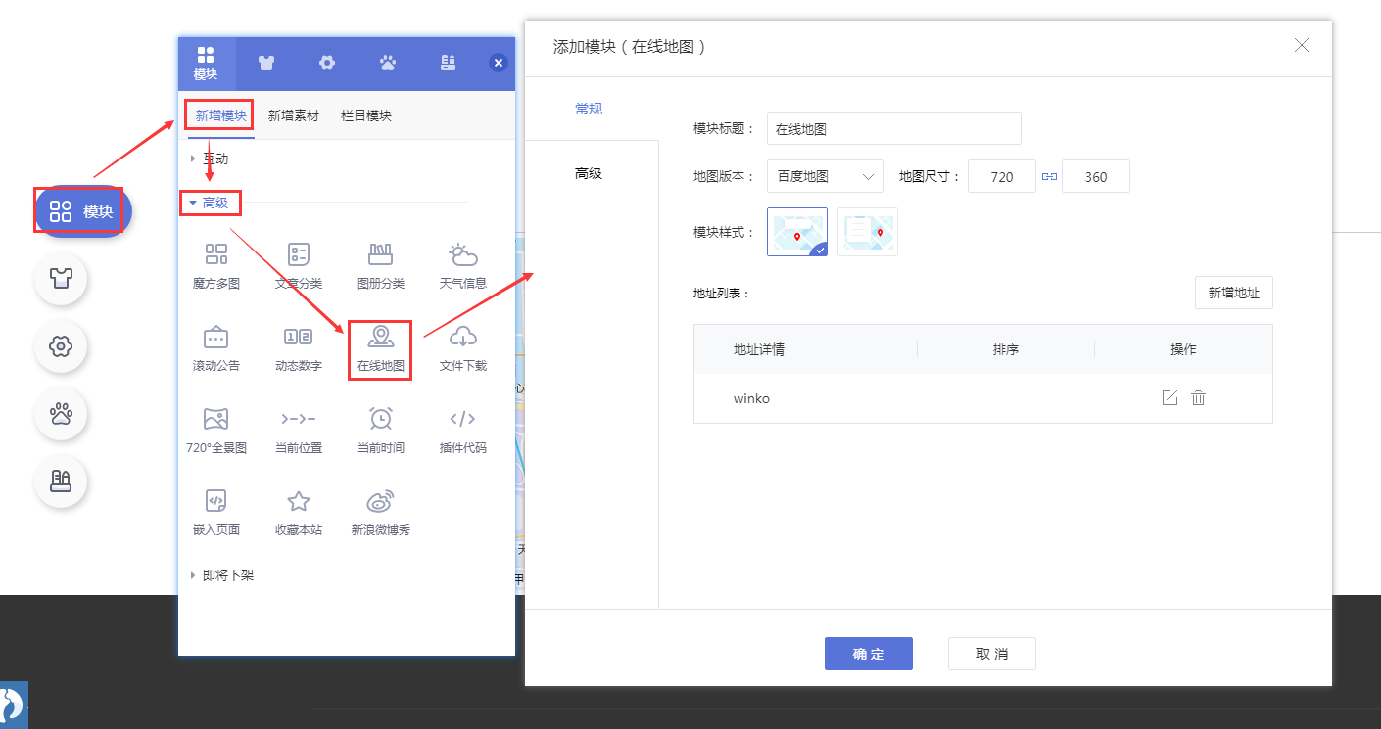Choose the first module style thumbnail

pyautogui.click(x=797, y=232)
